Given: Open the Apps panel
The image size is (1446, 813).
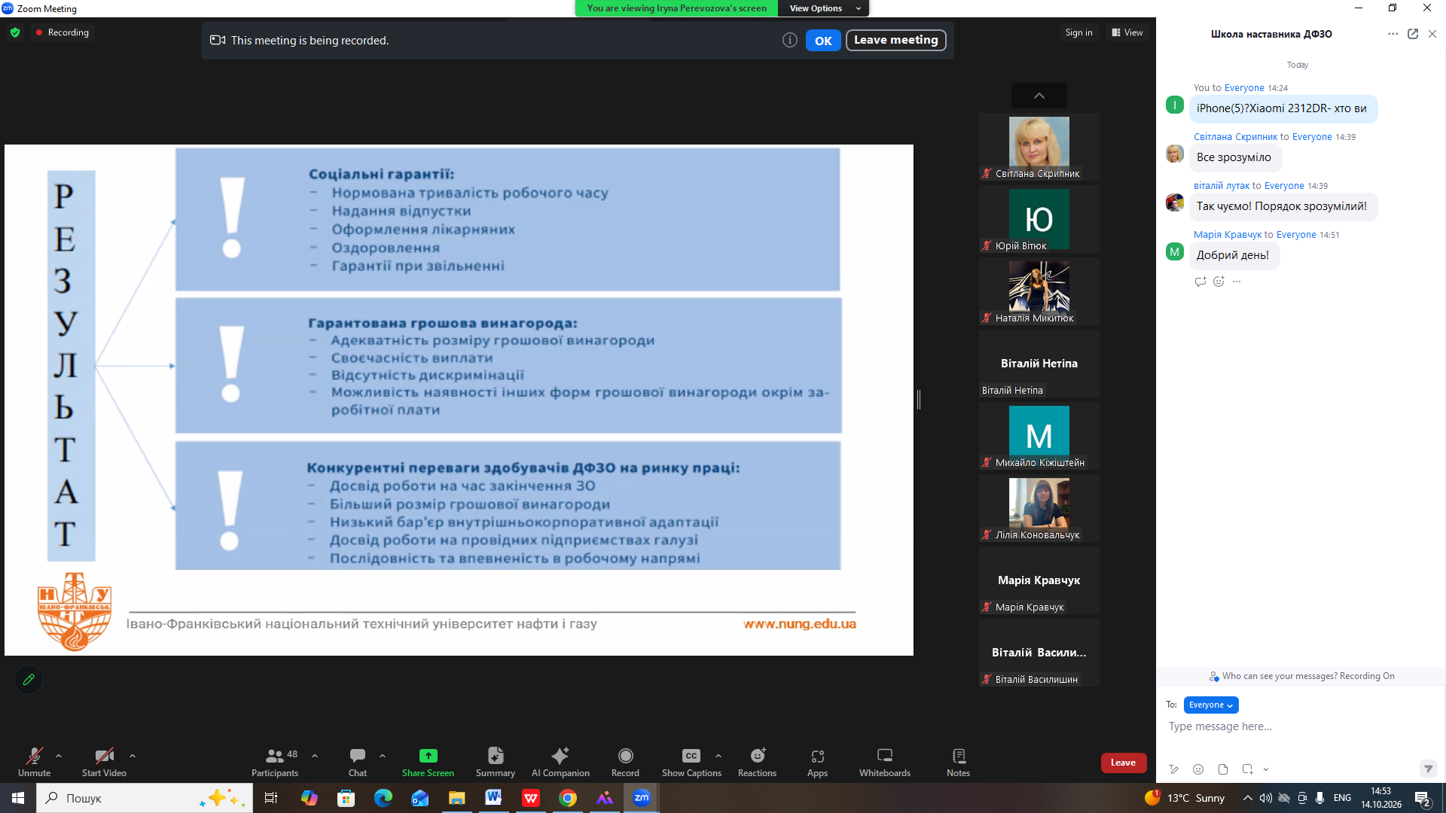Looking at the screenshot, I should click(817, 761).
